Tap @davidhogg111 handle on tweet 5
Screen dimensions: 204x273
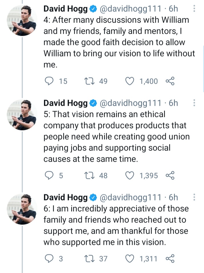131,103
